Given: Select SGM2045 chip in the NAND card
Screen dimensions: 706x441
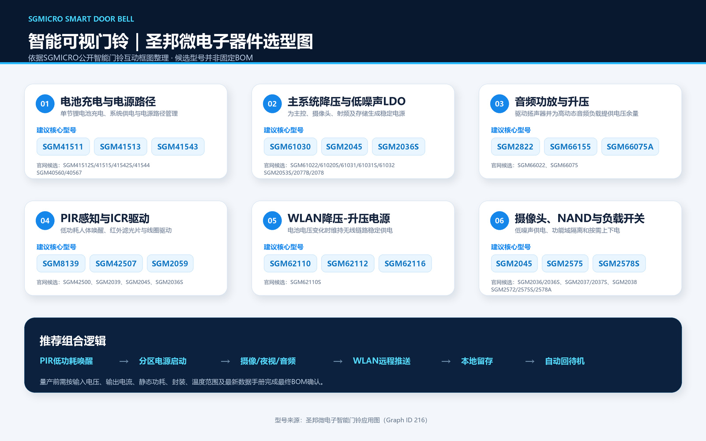Looking at the screenshot, I should (x=514, y=264).
